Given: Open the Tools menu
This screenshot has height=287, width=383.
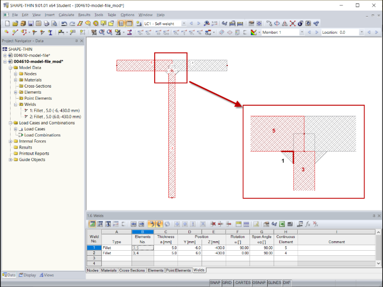Looking at the screenshot, I should pyautogui.click(x=99, y=15).
